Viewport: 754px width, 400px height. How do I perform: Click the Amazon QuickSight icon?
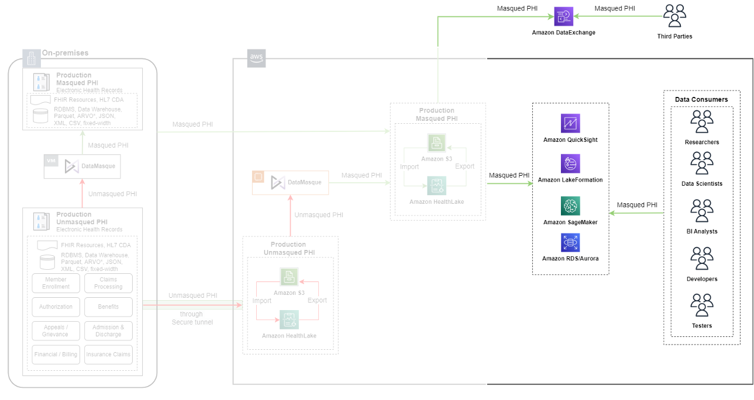(x=570, y=124)
